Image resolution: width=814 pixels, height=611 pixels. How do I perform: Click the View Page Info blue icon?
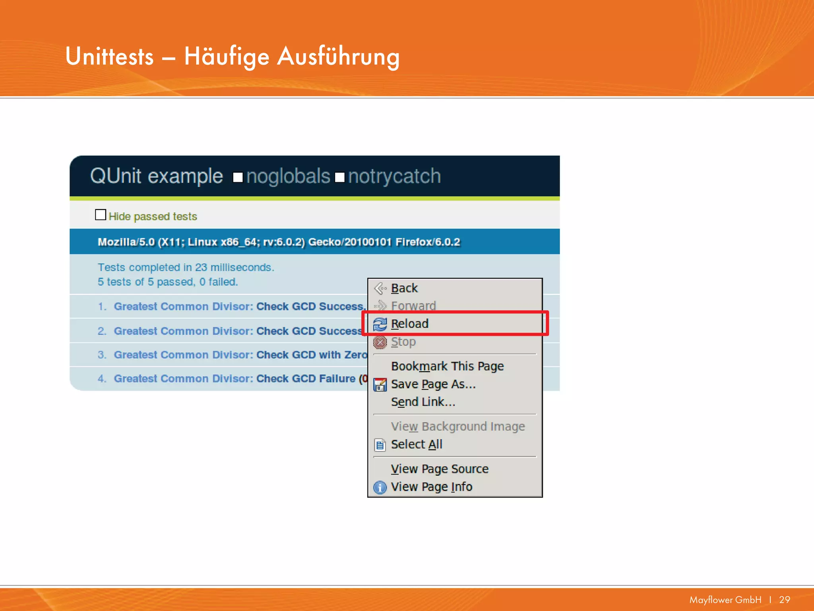pos(380,487)
